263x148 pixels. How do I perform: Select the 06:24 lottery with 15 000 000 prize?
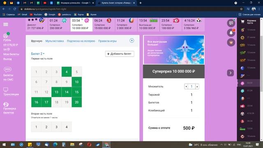pyautogui.click(x=104, y=24)
